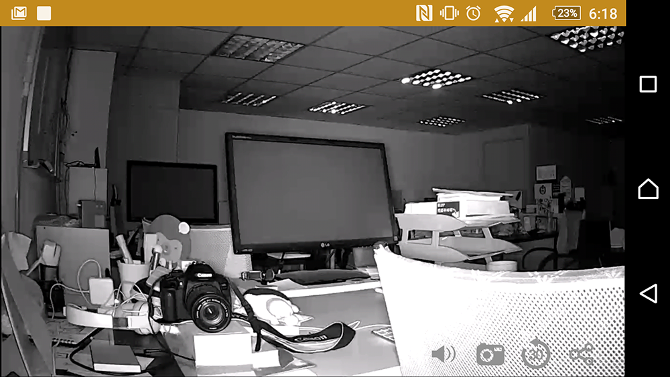Tap the Wi-Fi signal status icon

[504, 13]
